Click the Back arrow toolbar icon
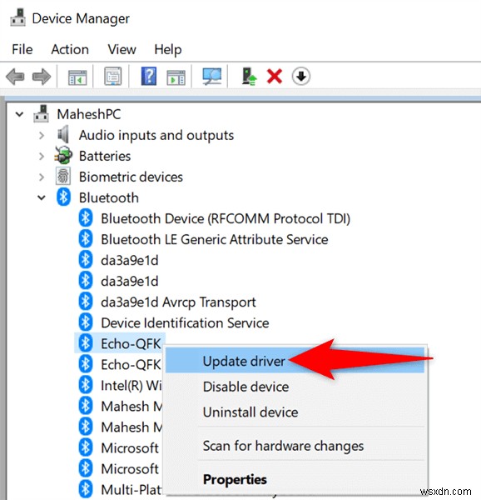 [x=15, y=77]
